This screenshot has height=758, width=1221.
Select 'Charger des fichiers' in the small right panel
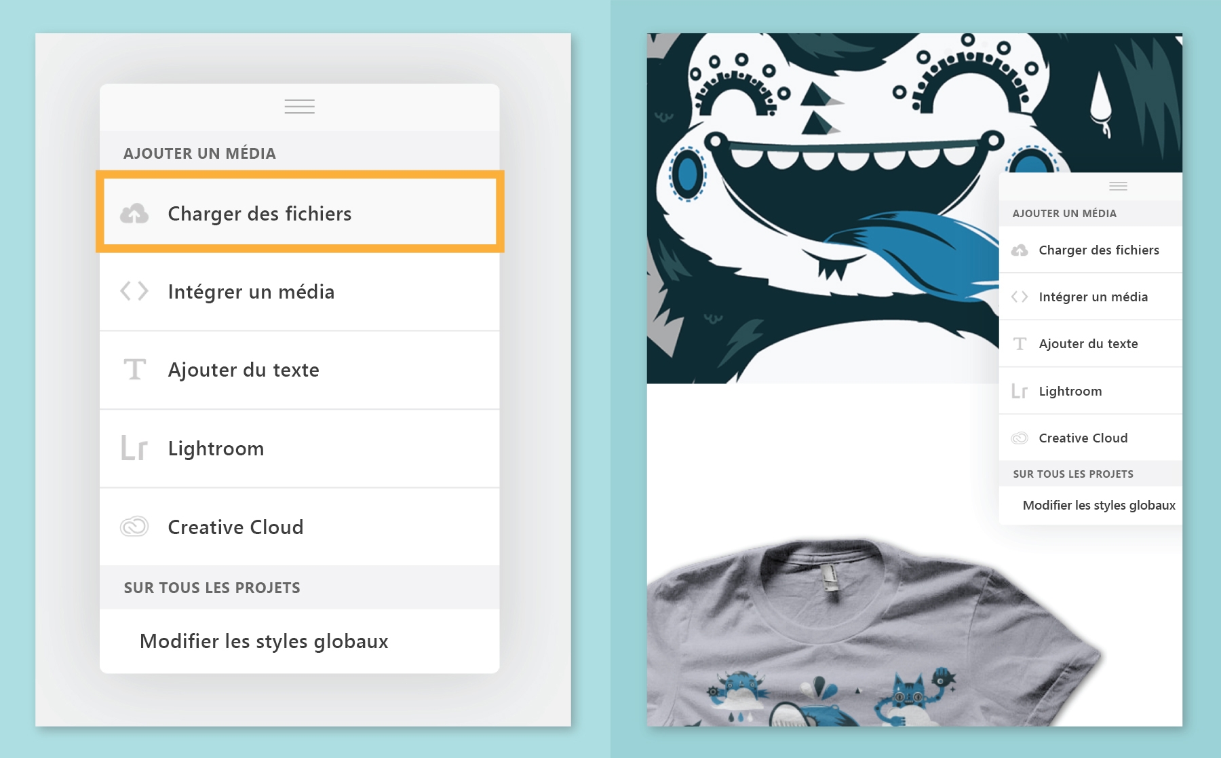1091,250
